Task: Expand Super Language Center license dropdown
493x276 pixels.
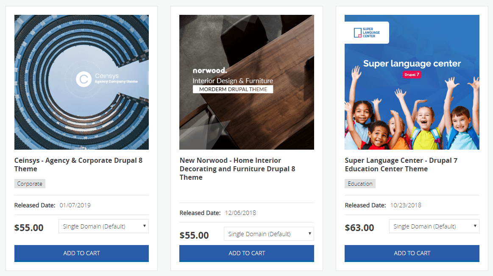Action: click(x=434, y=226)
